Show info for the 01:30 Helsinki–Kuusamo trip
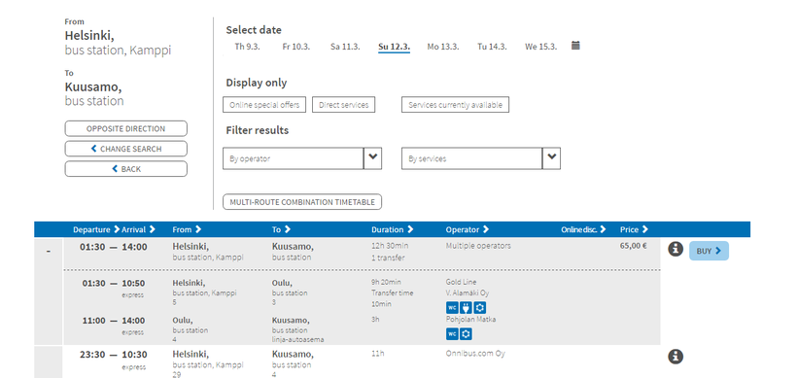Screen dimensions: 797x378 pyautogui.click(x=675, y=249)
